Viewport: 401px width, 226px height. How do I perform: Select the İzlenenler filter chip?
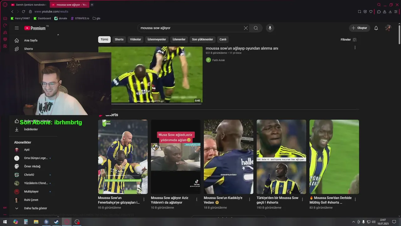point(179,40)
